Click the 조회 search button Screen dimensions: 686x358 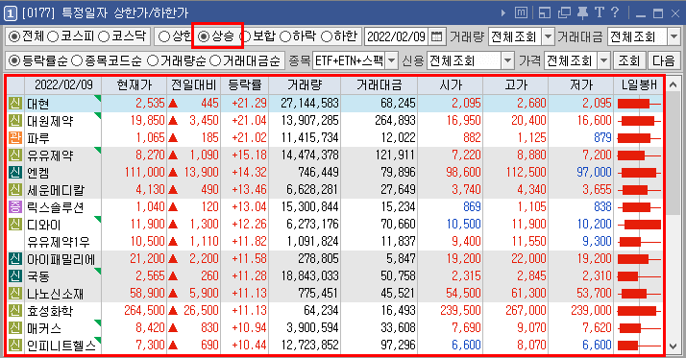tap(629, 60)
